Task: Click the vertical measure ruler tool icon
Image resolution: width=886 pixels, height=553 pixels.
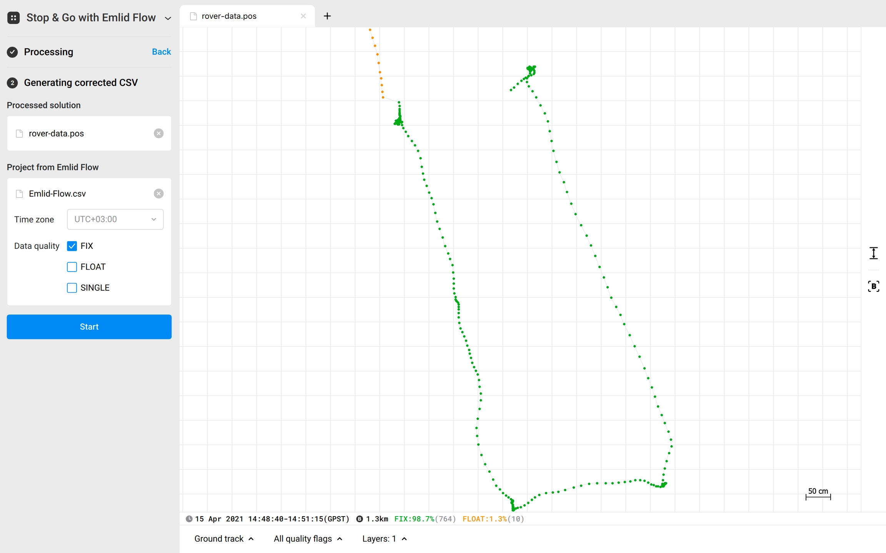Action: [x=873, y=253]
